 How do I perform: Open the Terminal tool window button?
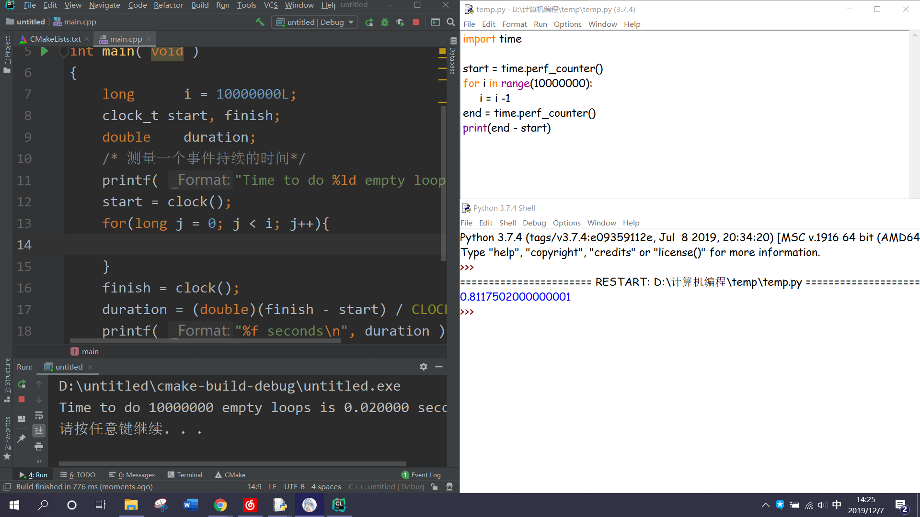pyautogui.click(x=185, y=475)
